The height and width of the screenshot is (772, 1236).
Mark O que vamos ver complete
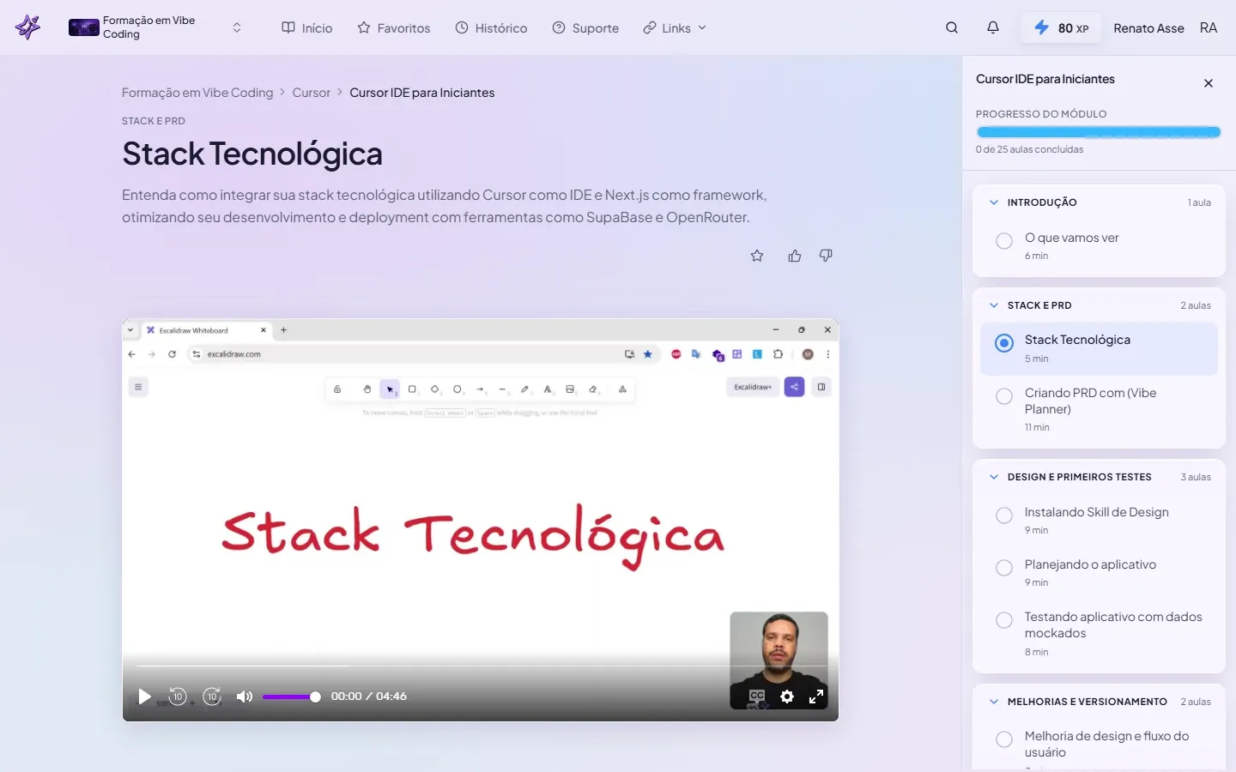coord(1004,241)
